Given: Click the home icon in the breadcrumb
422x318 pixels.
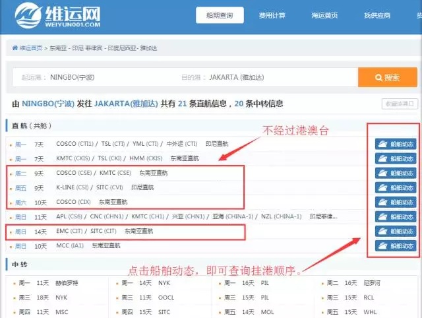Looking at the screenshot, I should (15, 48).
